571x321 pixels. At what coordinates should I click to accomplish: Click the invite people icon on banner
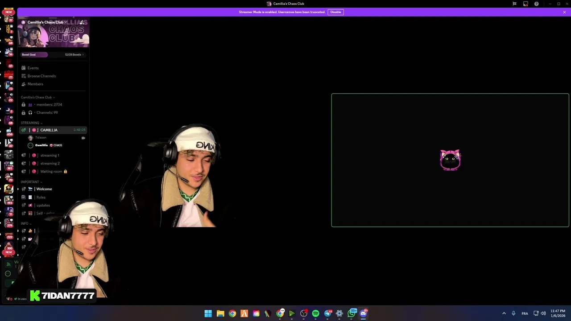[x=82, y=22]
